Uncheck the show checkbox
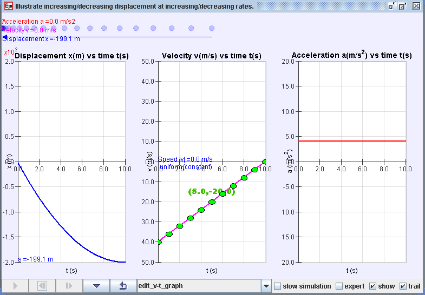Image resolution: width=425 pixels, height=295 pixels. point(373,286)
